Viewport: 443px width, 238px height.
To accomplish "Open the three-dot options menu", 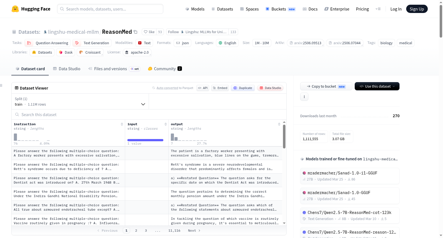I will pos(304,97).
